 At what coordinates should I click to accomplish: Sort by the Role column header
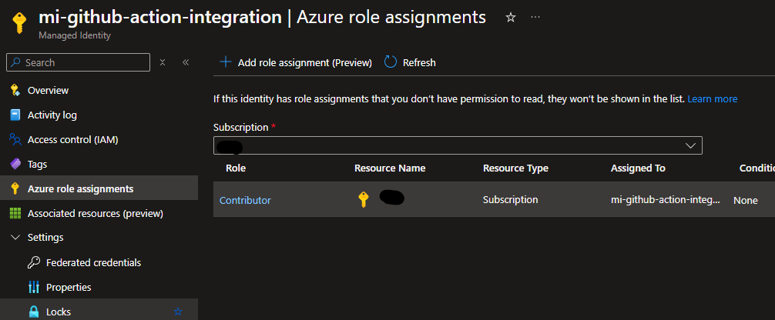(x=236, y=168)
